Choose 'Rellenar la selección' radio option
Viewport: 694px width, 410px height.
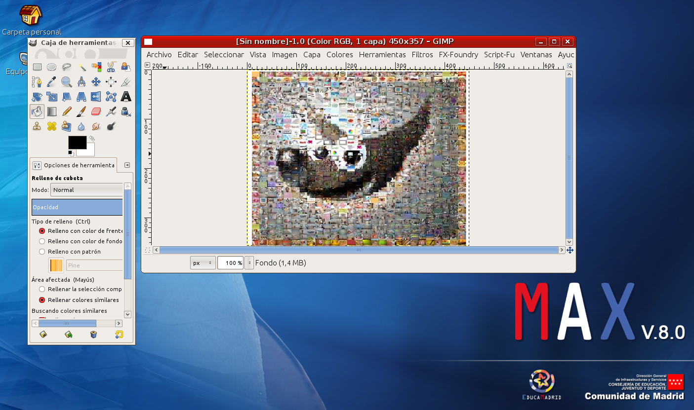click(42, 289)
